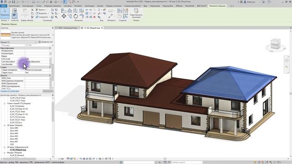Switch to the Системы ribbon tab
This screenshot has width=292, height=164.
68,6
